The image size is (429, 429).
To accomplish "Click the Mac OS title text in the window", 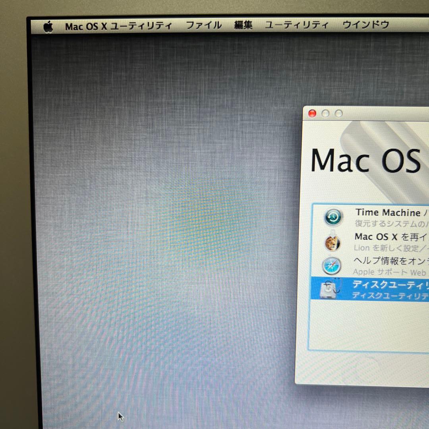I will click(367, 160).
